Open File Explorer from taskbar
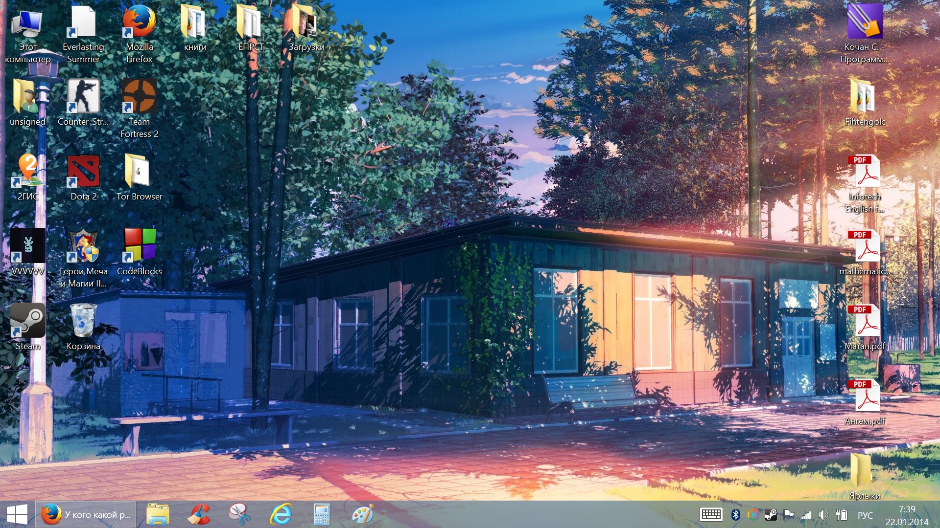940x528 pixels. click(158, 514)
